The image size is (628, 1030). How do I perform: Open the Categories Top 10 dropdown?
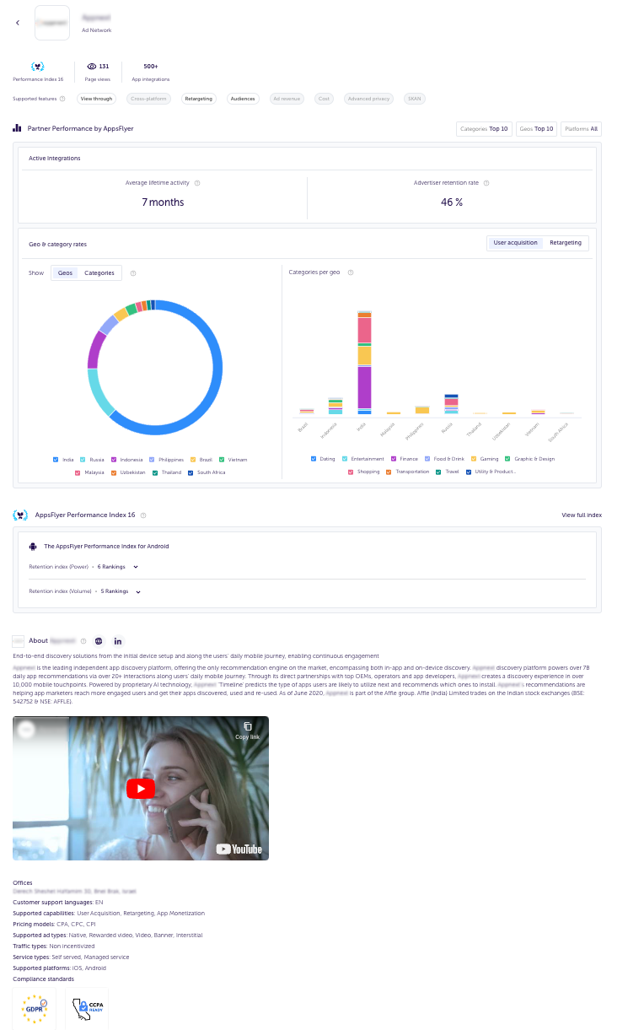tap(483, 129)
